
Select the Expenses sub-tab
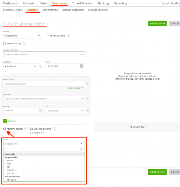click(32, 10)
